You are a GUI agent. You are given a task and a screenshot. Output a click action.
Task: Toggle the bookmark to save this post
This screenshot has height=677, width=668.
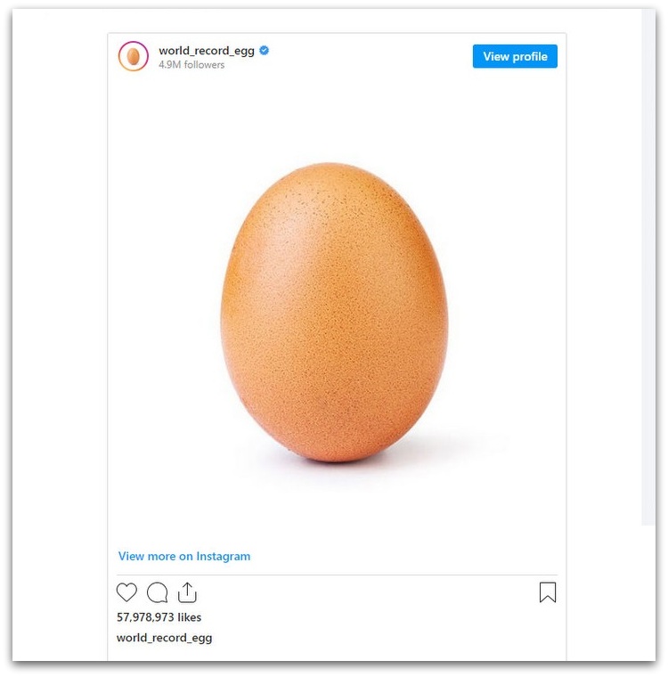tap(548, 592)
